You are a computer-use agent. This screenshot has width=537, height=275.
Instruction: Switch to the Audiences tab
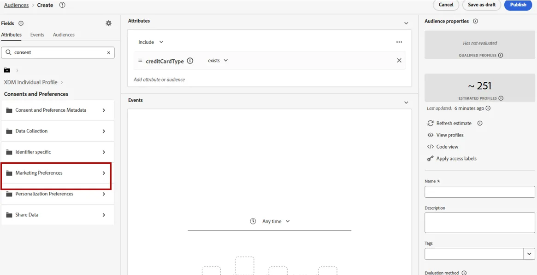(64, 35)
